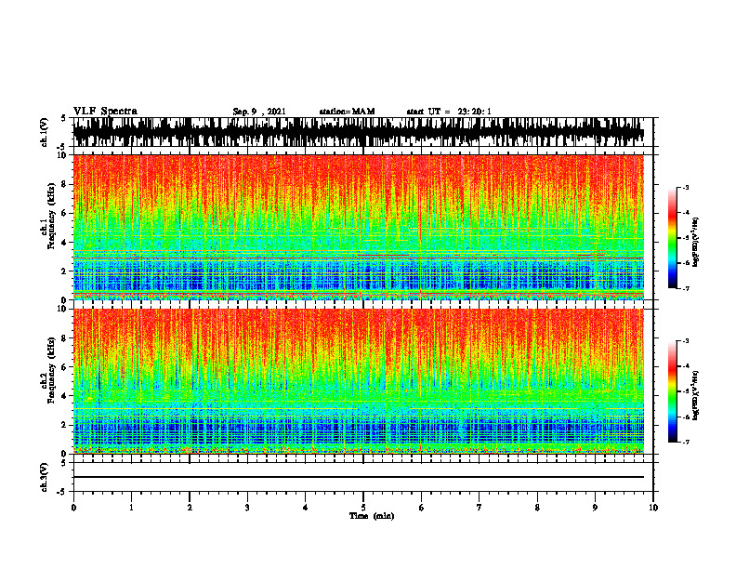Click the "Time (min)" axis title
The image size is (736, 569).
pyautogui.click(x=372, y=516)
